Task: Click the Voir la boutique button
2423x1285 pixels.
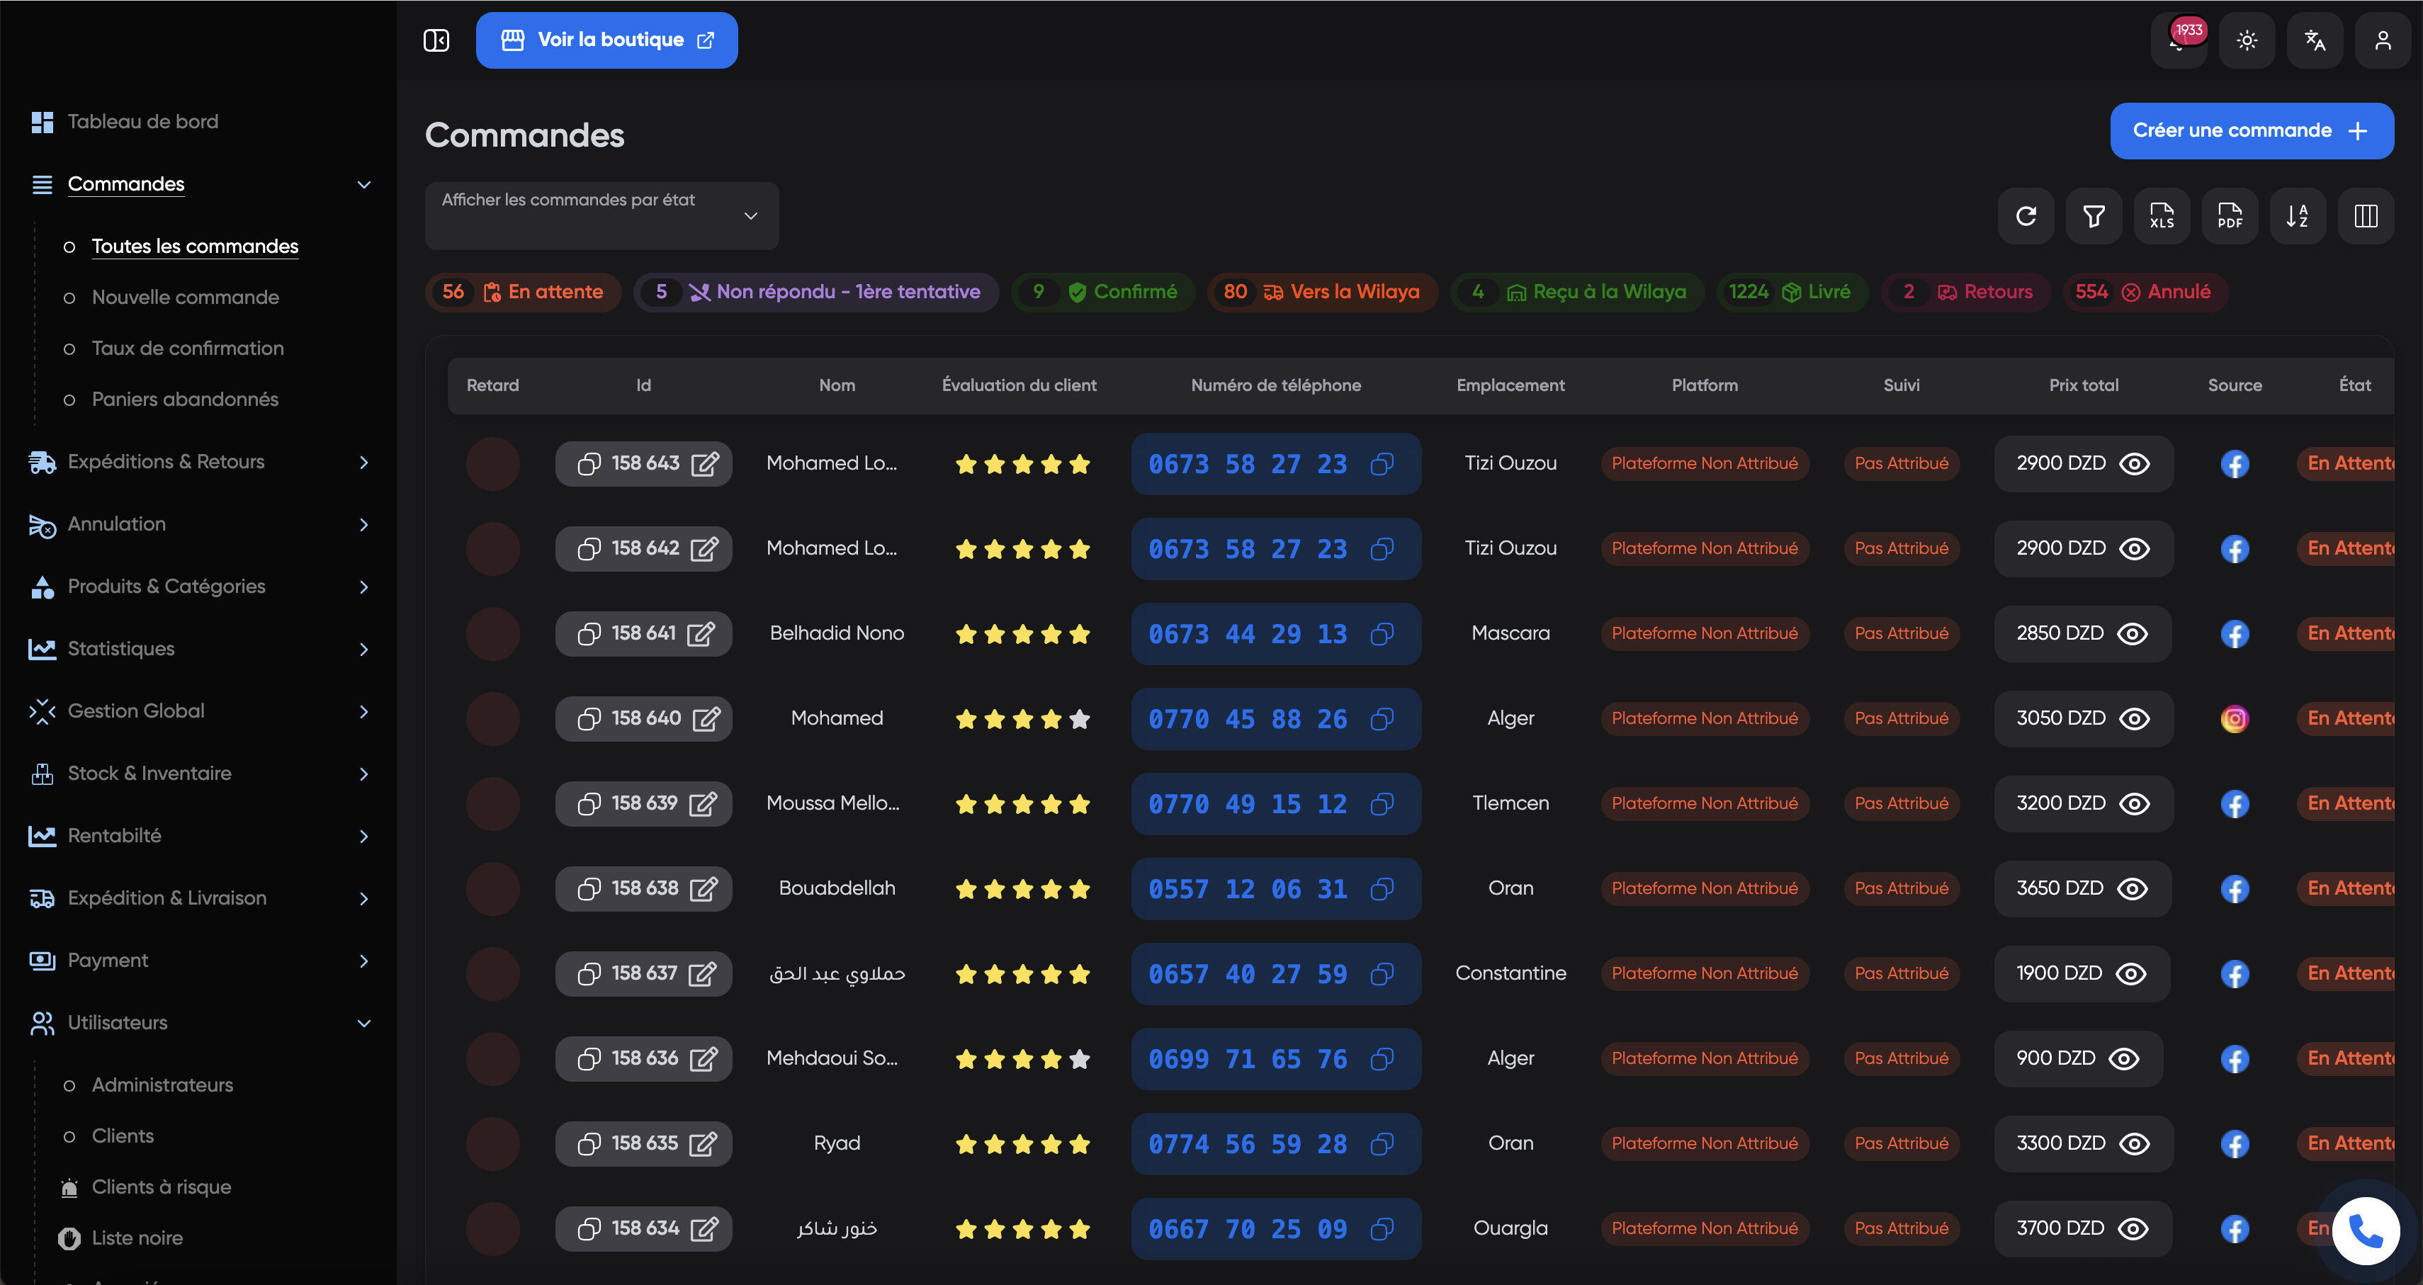Action: coord(606,40)
